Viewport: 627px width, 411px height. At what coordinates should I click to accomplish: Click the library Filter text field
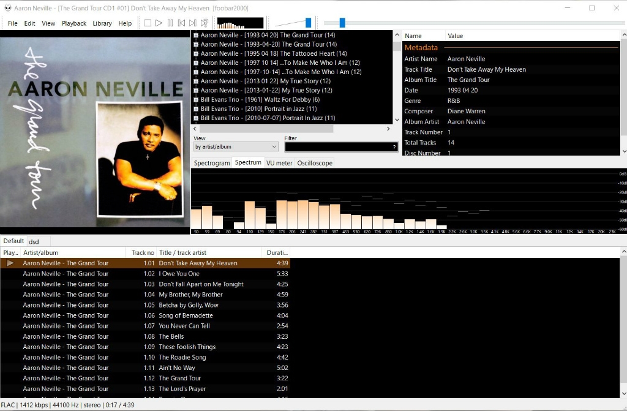(337, 147)
